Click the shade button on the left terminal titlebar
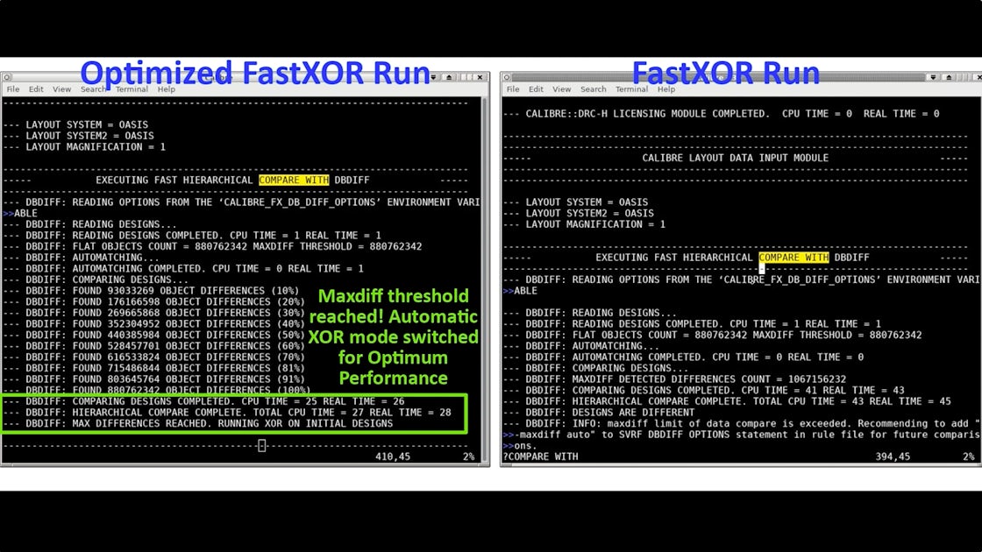 tap(449, 75)
